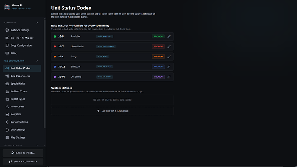Preview the 10-18 En Route status
Viewport: 297px width, 167px height.
(158, 67)
